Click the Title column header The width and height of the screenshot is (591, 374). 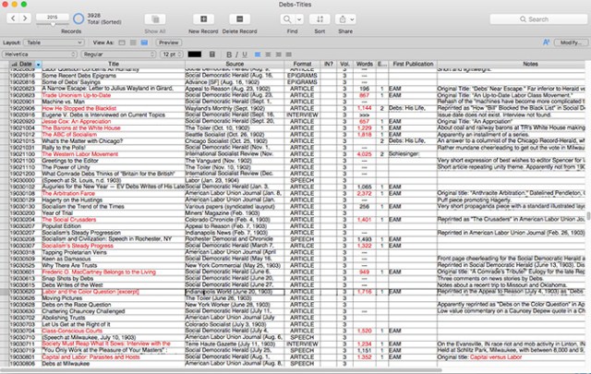tap(114, 64)
